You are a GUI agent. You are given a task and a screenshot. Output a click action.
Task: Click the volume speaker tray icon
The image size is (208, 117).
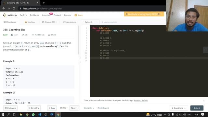[185, 115]
